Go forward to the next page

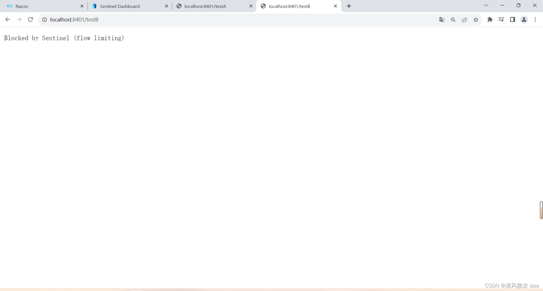(19, 20)
